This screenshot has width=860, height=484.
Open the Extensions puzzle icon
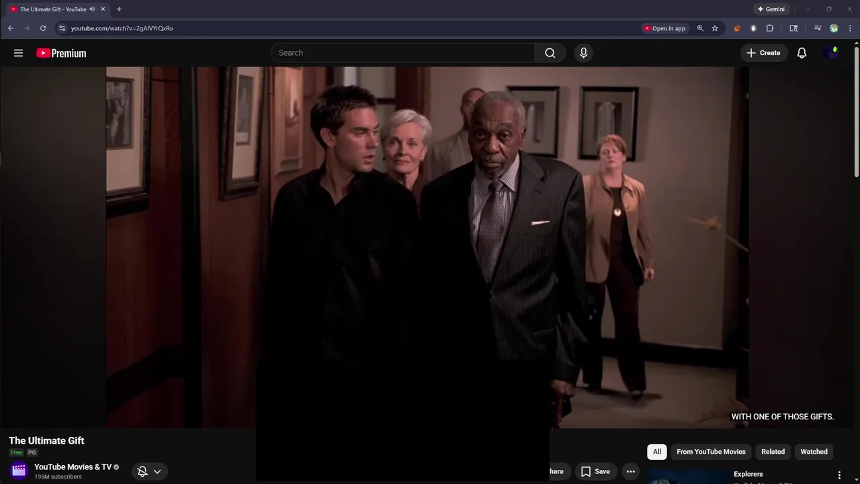[770, 28]
